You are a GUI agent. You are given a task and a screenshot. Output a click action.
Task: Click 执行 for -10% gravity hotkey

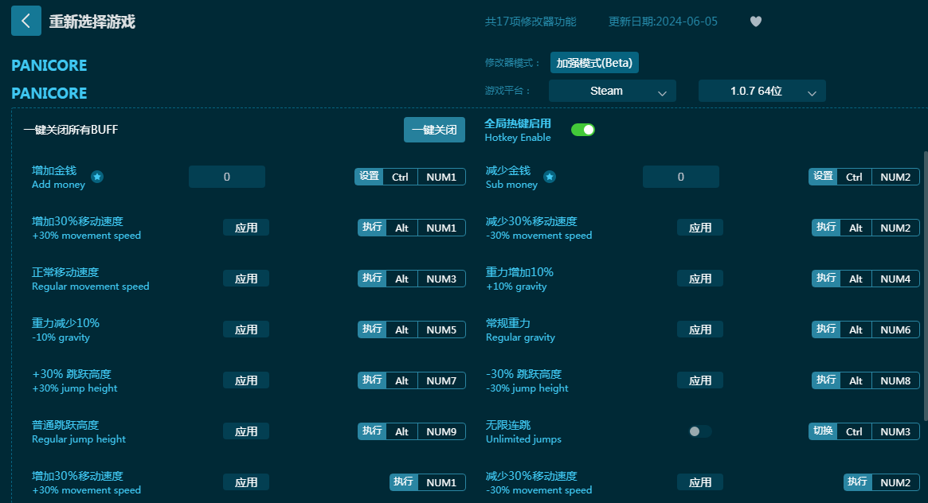coord(372,329)
